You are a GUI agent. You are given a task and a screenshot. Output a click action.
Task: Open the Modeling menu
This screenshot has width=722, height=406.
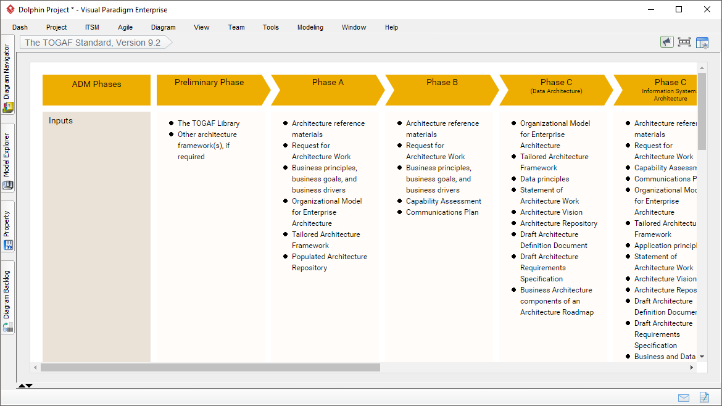310,27
